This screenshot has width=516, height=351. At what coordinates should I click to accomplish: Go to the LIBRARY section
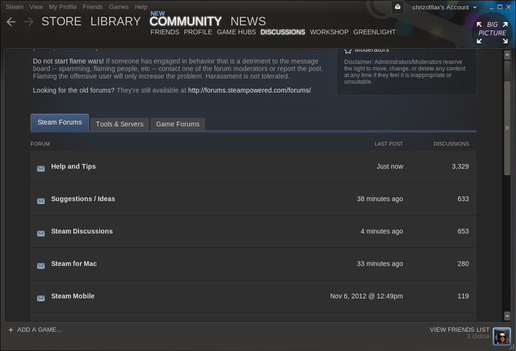click(x=116, y=22)
